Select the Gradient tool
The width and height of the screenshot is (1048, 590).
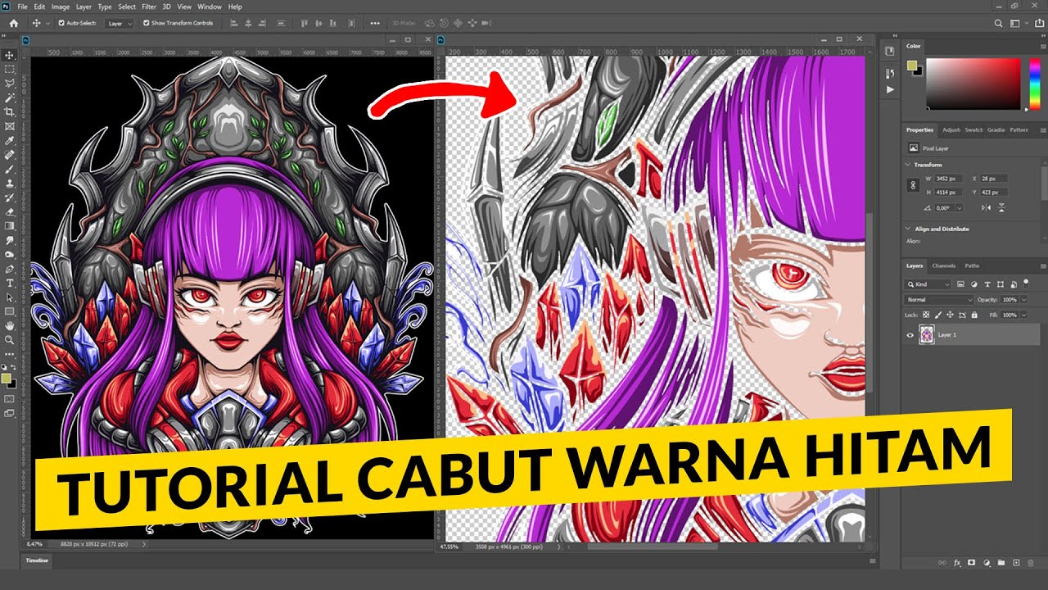10,225
